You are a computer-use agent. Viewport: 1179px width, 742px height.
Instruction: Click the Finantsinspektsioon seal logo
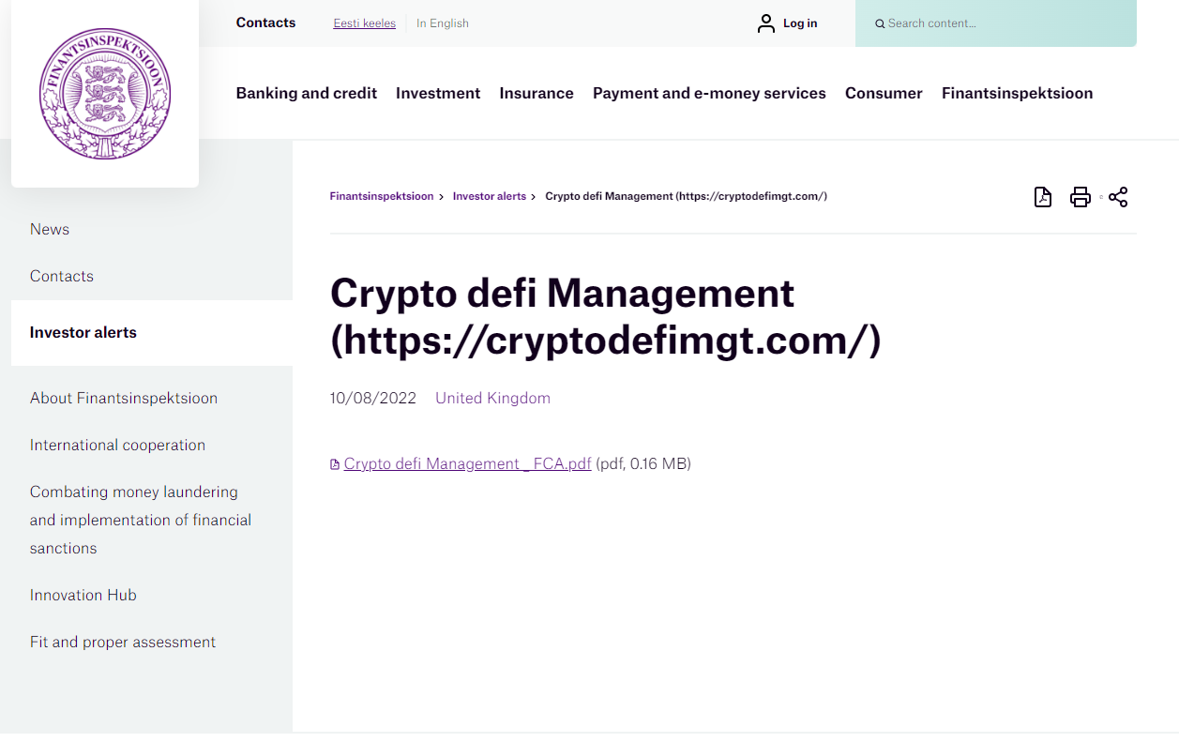coord(105,94)
